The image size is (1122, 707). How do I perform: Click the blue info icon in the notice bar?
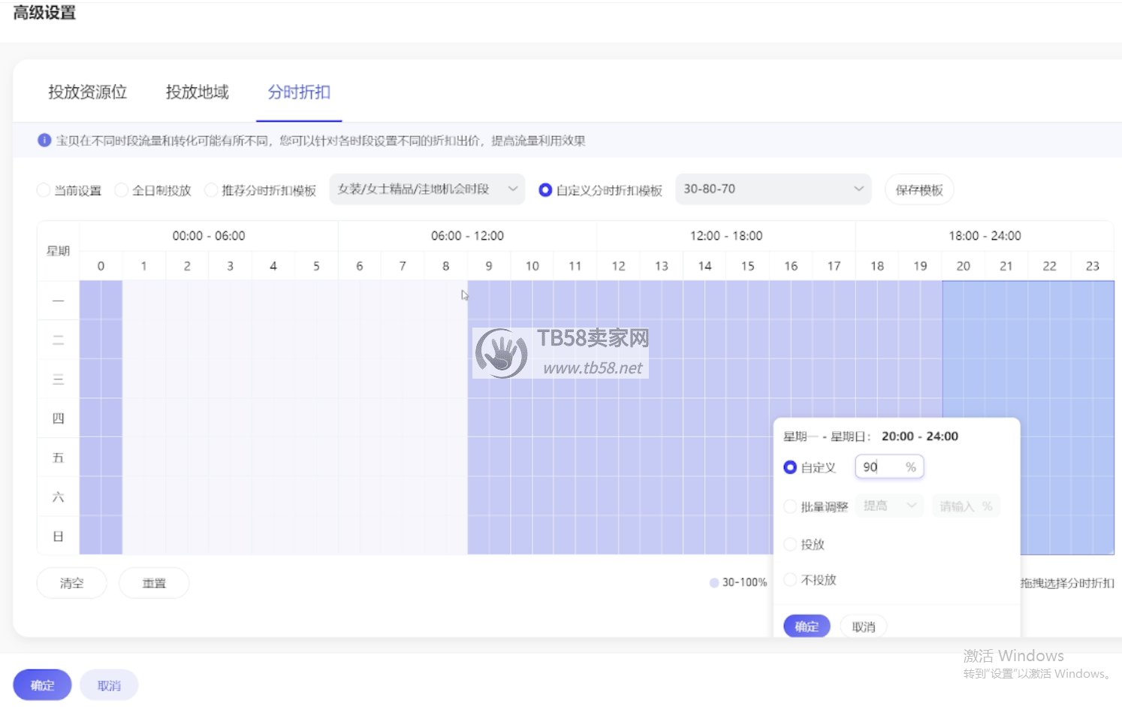[44, 140]
